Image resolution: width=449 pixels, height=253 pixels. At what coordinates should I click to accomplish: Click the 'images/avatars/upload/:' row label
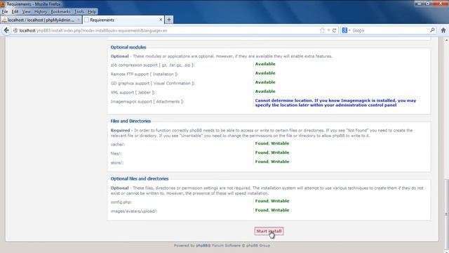(x=134, y=211)
